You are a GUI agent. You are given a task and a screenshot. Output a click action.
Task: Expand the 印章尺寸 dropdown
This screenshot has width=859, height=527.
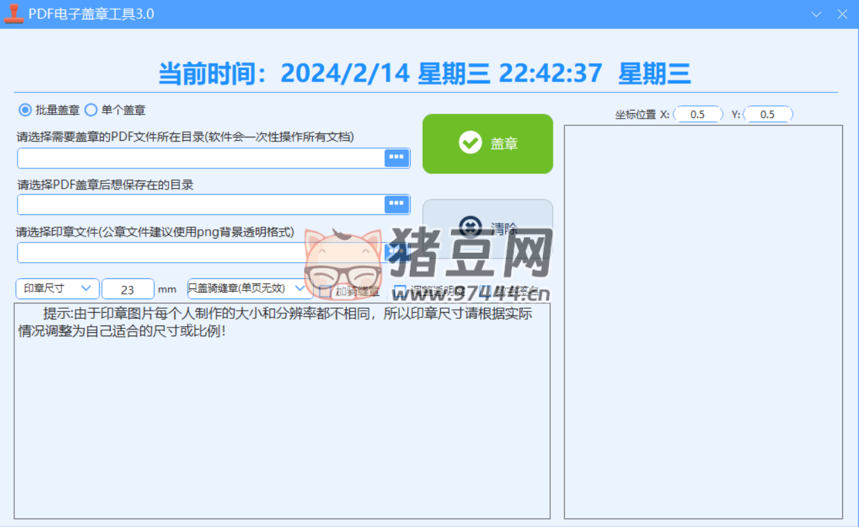[x=57, y=288]
